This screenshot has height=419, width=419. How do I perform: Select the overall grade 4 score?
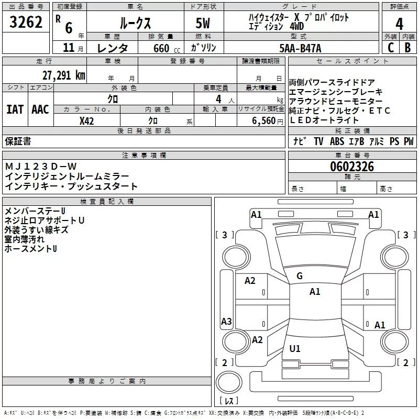click(x=399, y=24)
